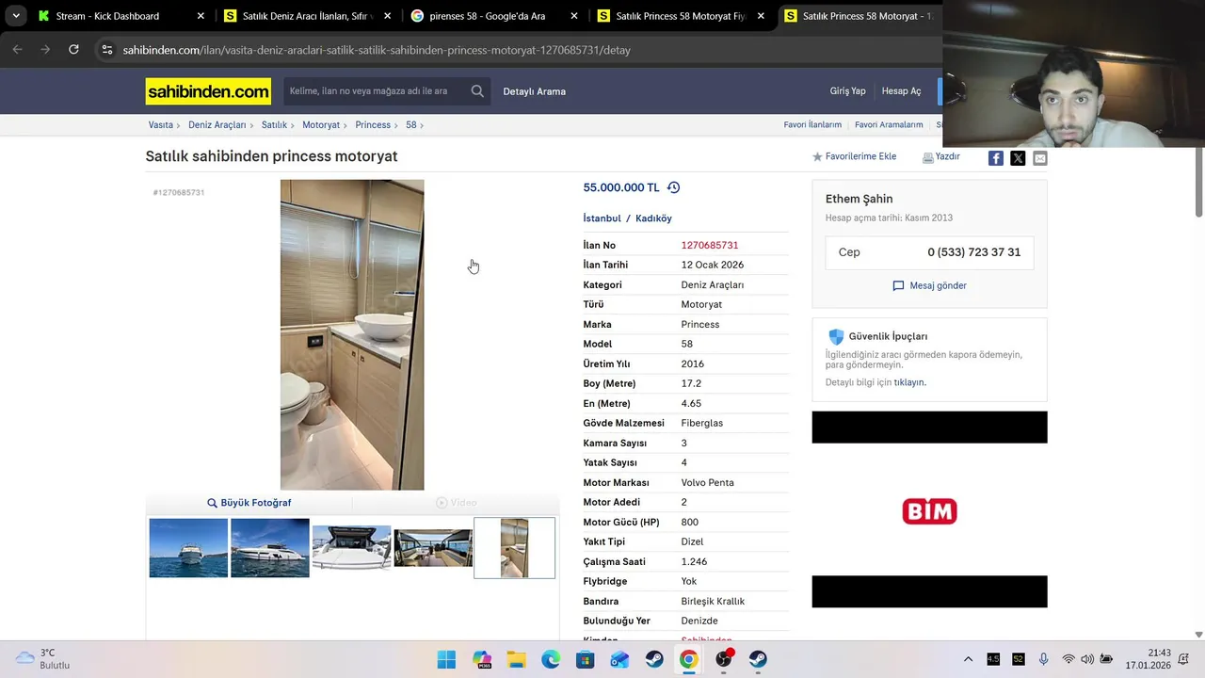Screen dimensions: 1205x678
Task: Switch to Stream - Kick Dashboard tab
Action: [107, 16]
